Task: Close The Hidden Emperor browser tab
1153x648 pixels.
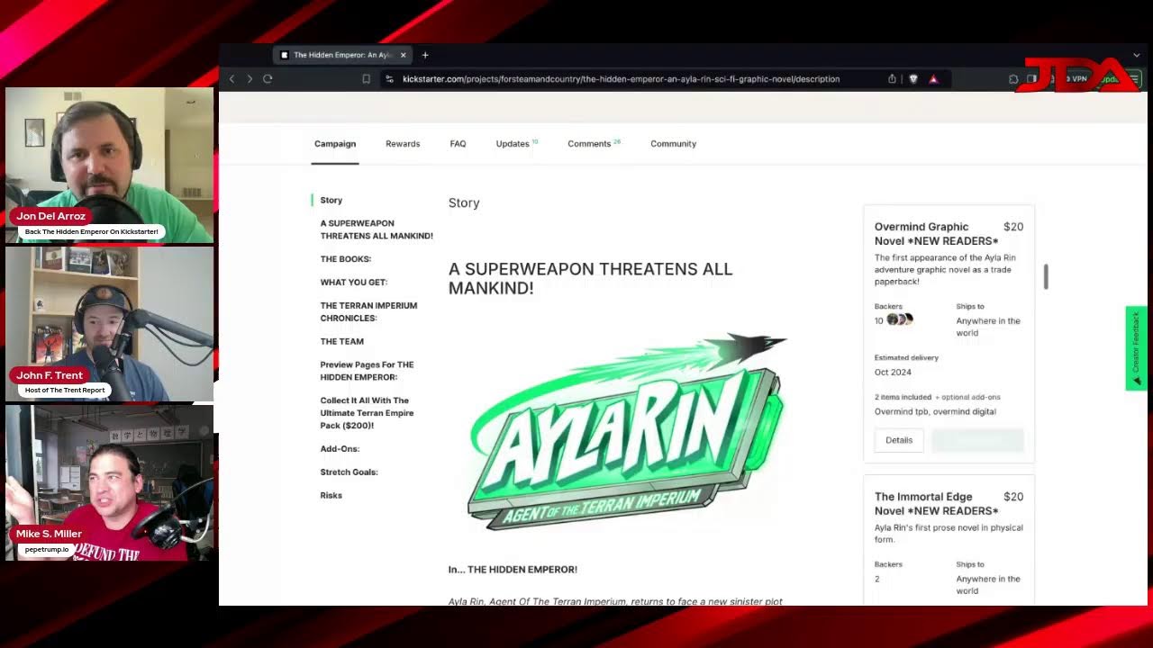Action: coord(403,55)
